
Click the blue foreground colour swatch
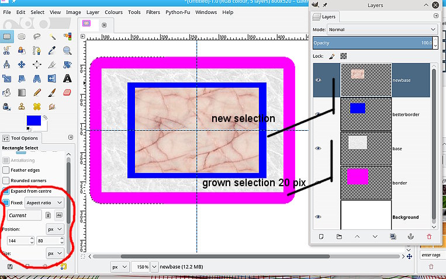[33, 120]
